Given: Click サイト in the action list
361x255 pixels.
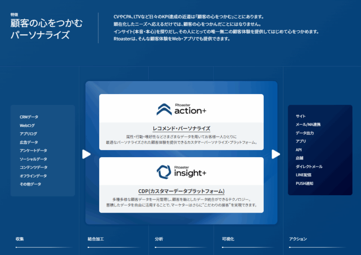Looking at the screenshot, I should click(301, 116).
